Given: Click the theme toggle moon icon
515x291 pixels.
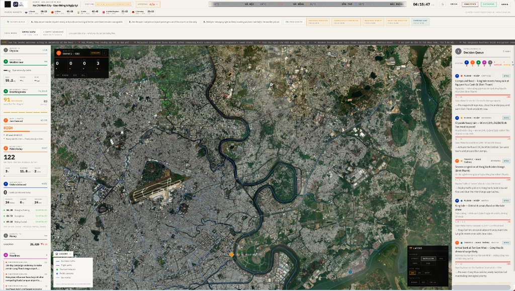Looking at the screenshot, I should pos(443,4).
